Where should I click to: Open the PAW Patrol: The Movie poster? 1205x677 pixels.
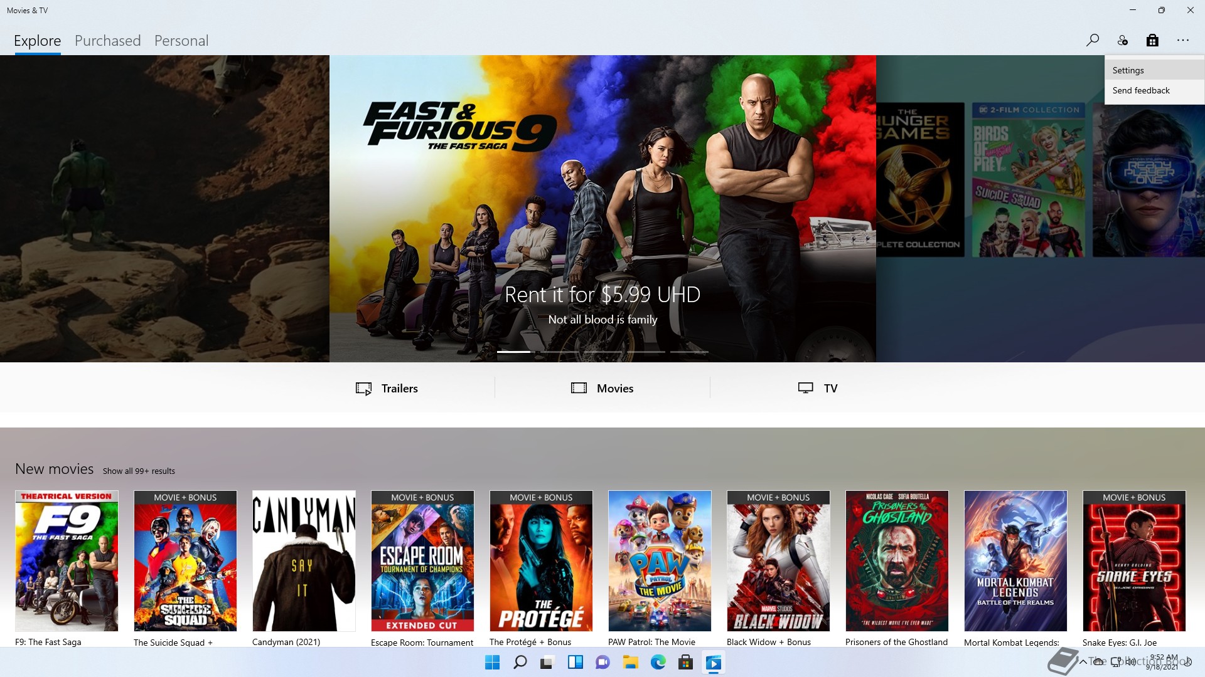click(660, 561)
